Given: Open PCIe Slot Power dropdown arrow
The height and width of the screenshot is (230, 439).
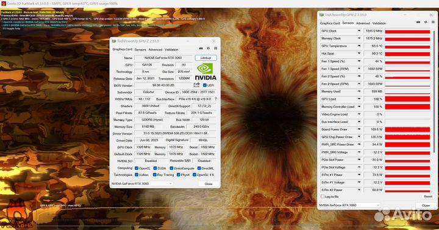Looking at the screenshot, I should tap(359, 159).
